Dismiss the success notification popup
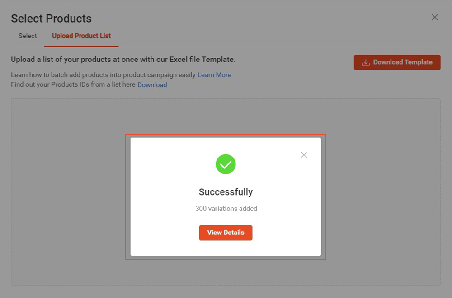 (x=303, y=154)
